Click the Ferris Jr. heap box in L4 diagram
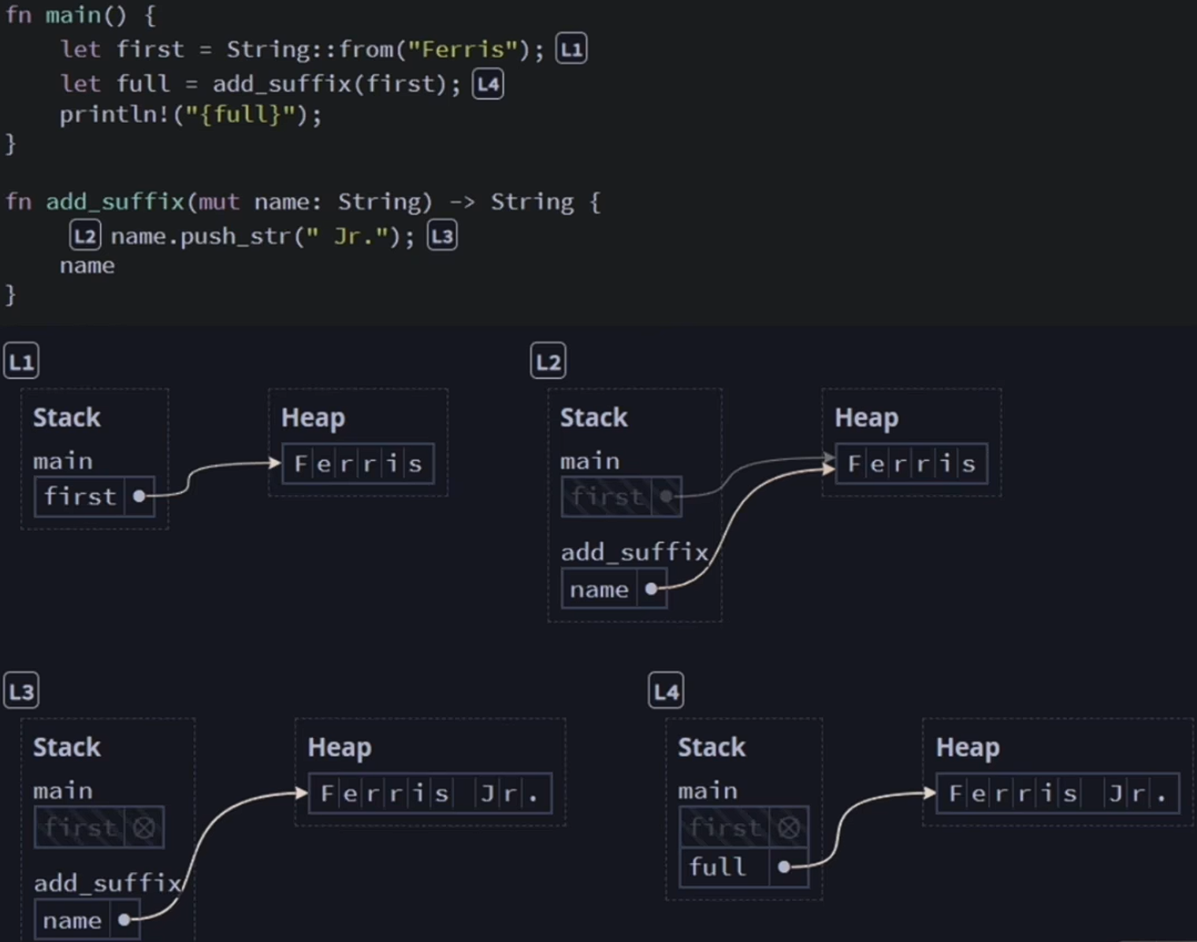Image resolution: width=1197 pixels, height=942 pixels. pyautogui.click(x=1058, y=793)
